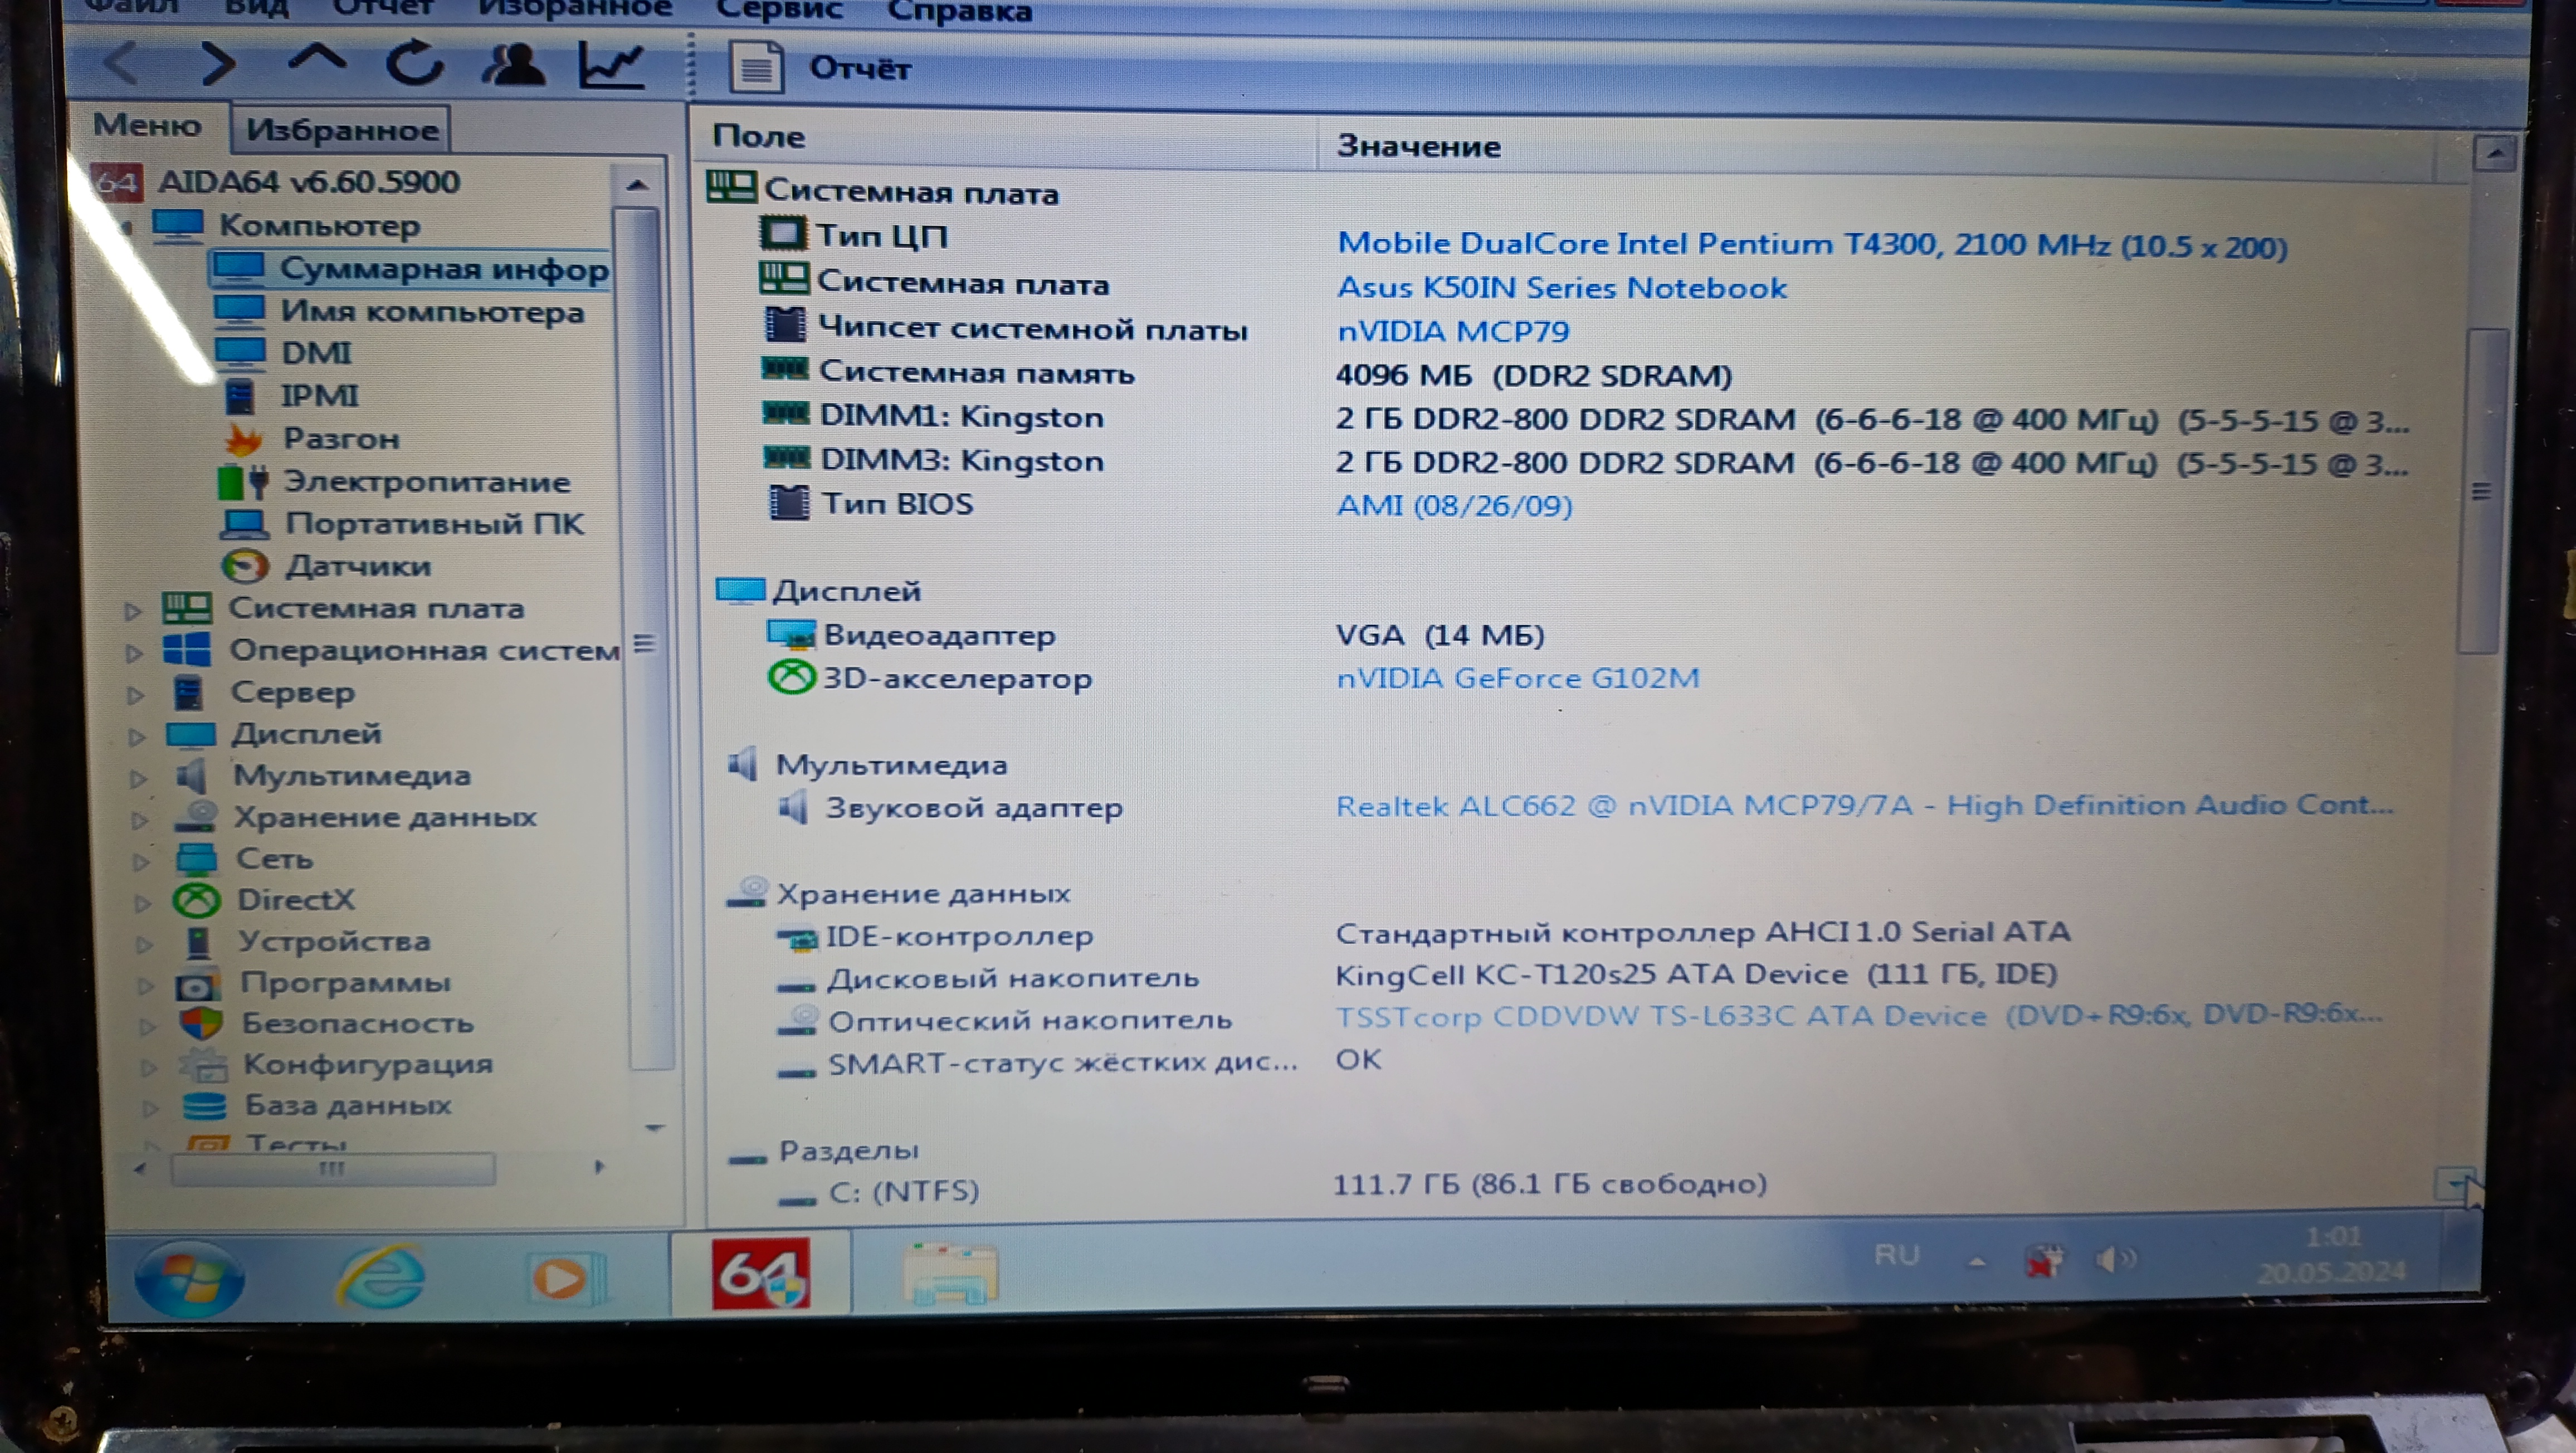Switch to the Меню tab
Viewport: 2576px width, 1453px height.
click(x=147, y=125)
